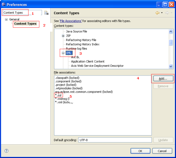Click the Back navigation arrow icon

(157, 13)
